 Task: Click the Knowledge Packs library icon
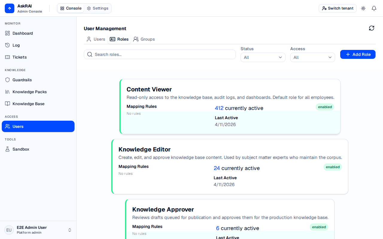(x=7, y=92)
